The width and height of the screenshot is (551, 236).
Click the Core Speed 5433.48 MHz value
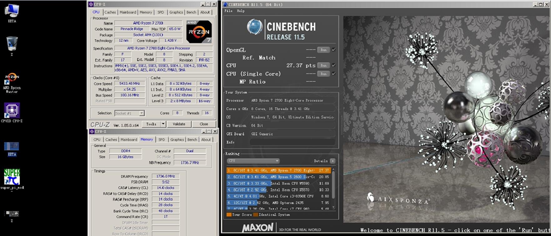(x=130, y=84)
